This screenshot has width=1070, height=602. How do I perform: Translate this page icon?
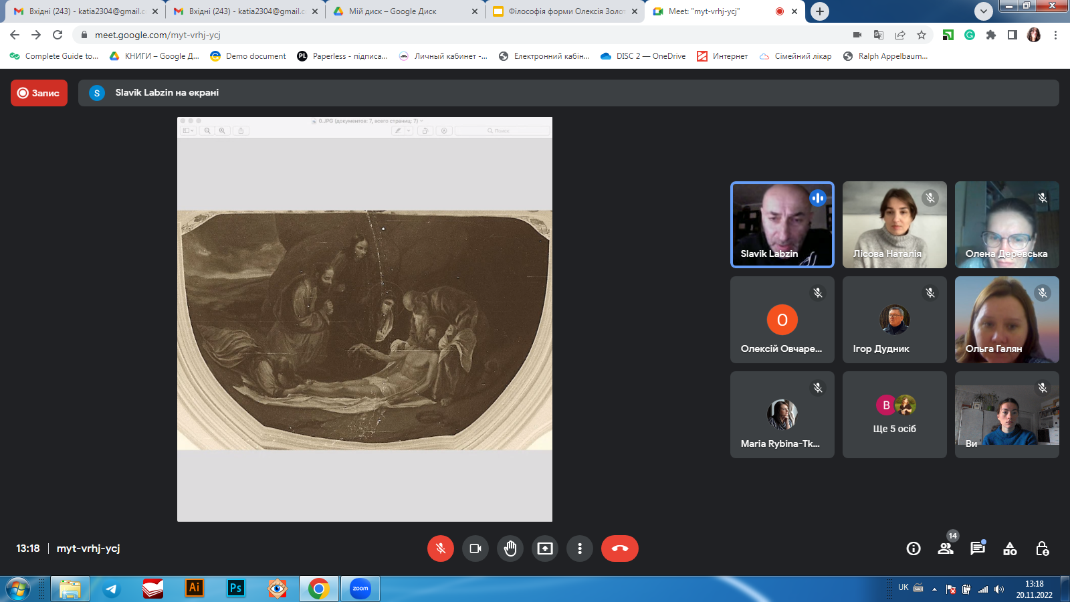pos(879,35)
